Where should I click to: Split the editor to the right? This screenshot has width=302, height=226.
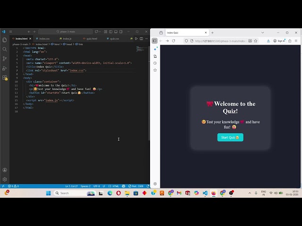click(142, 39)
